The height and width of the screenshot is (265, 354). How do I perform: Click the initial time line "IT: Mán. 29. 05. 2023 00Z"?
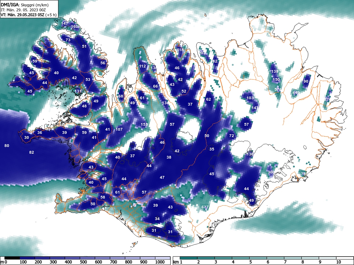23,10
